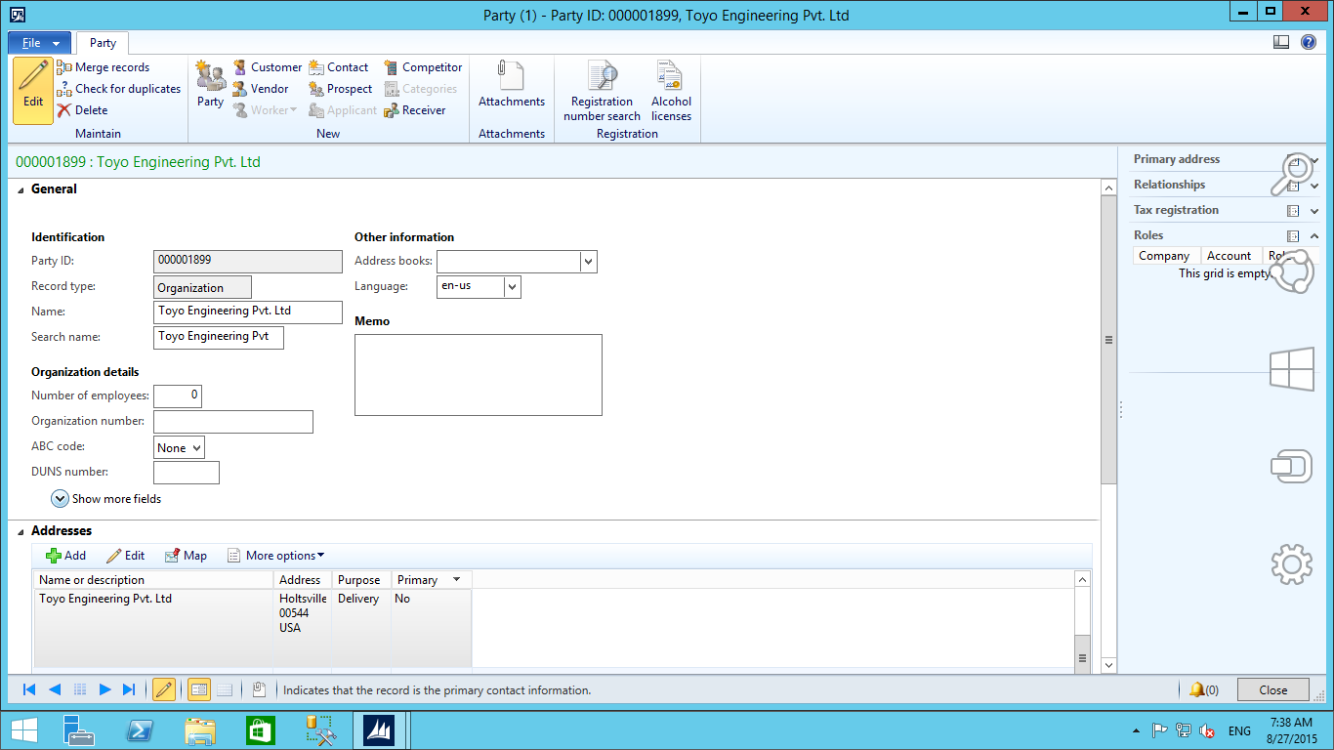This screenshot has height=750, width=1334.
Task: Open More options dropdown in Addresses
Action: 275,556
